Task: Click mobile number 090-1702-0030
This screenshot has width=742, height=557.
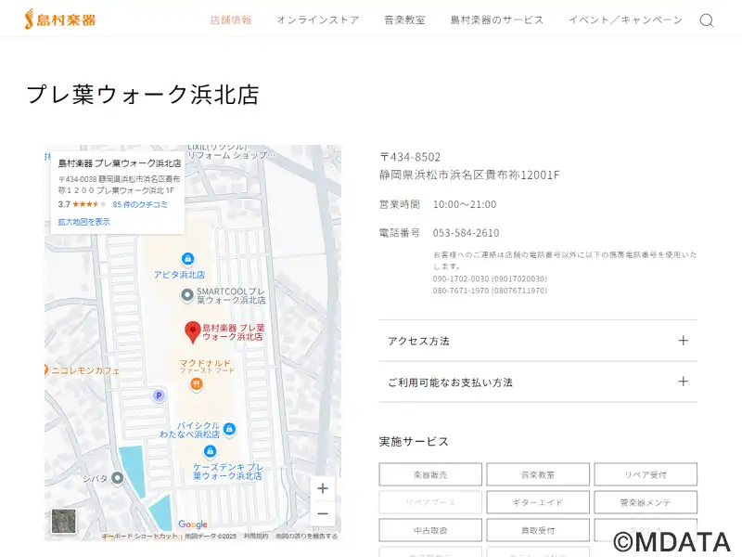Action: [490, 278]
